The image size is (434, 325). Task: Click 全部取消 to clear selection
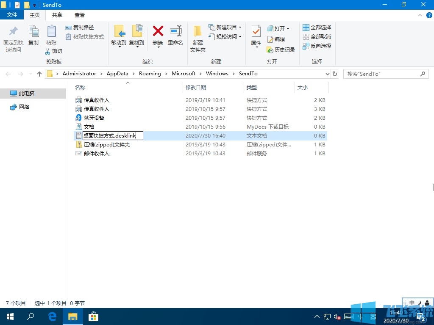(317, 37)
